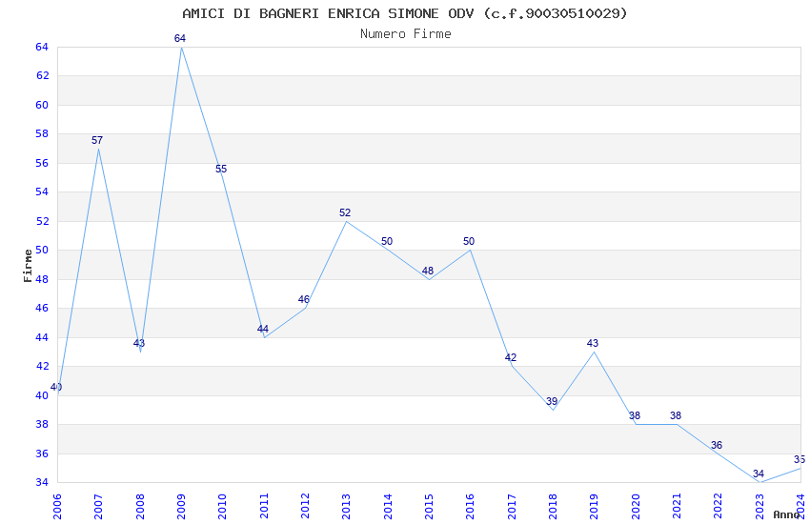Select the data point labeled 42
The image size is (810, 524).
coord(512,366)
